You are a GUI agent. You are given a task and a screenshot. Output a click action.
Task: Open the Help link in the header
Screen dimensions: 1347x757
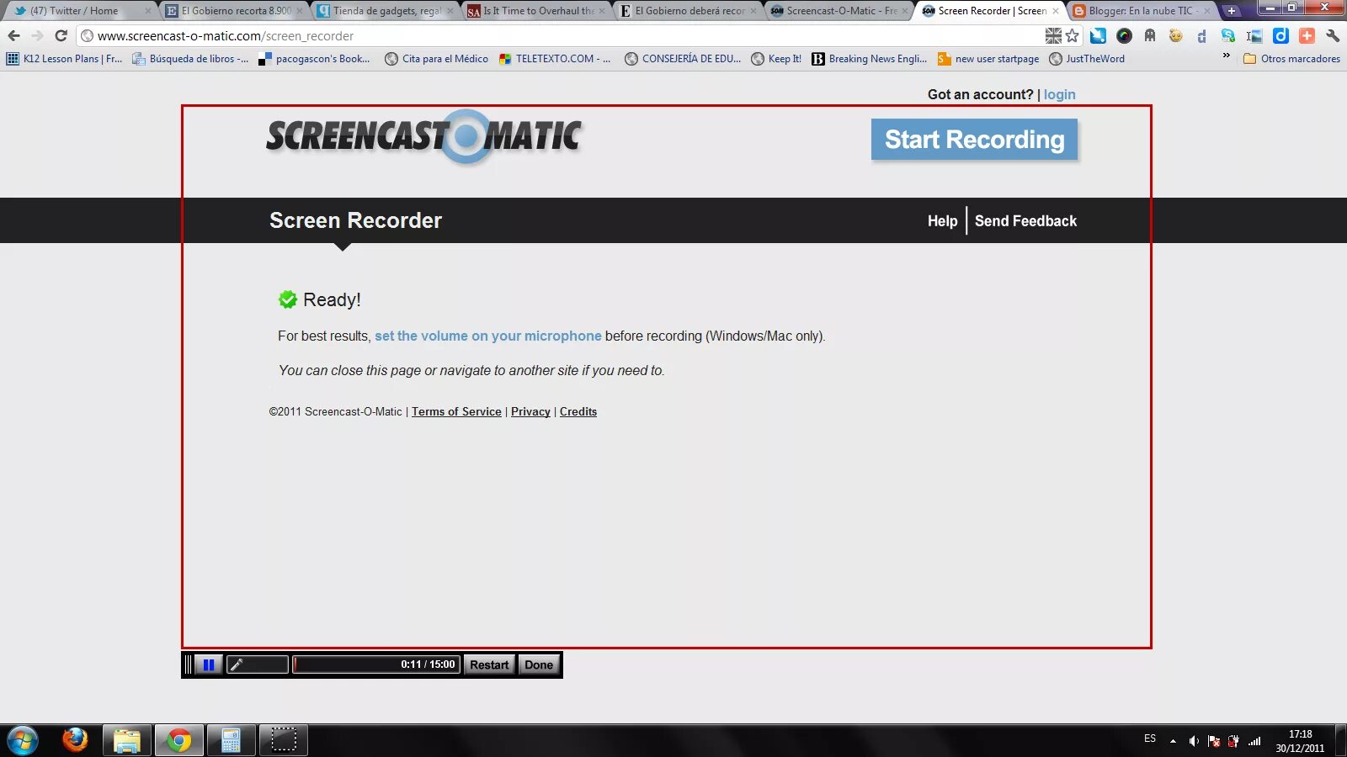pyautogui.click(x=942, y=220)
